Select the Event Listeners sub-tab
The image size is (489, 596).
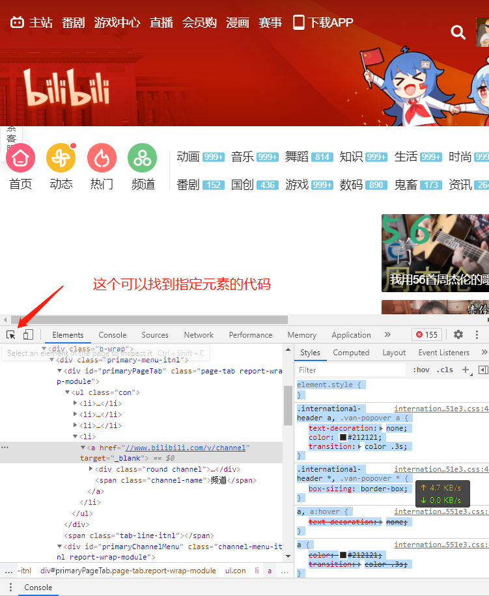click(x=444, y=353)
